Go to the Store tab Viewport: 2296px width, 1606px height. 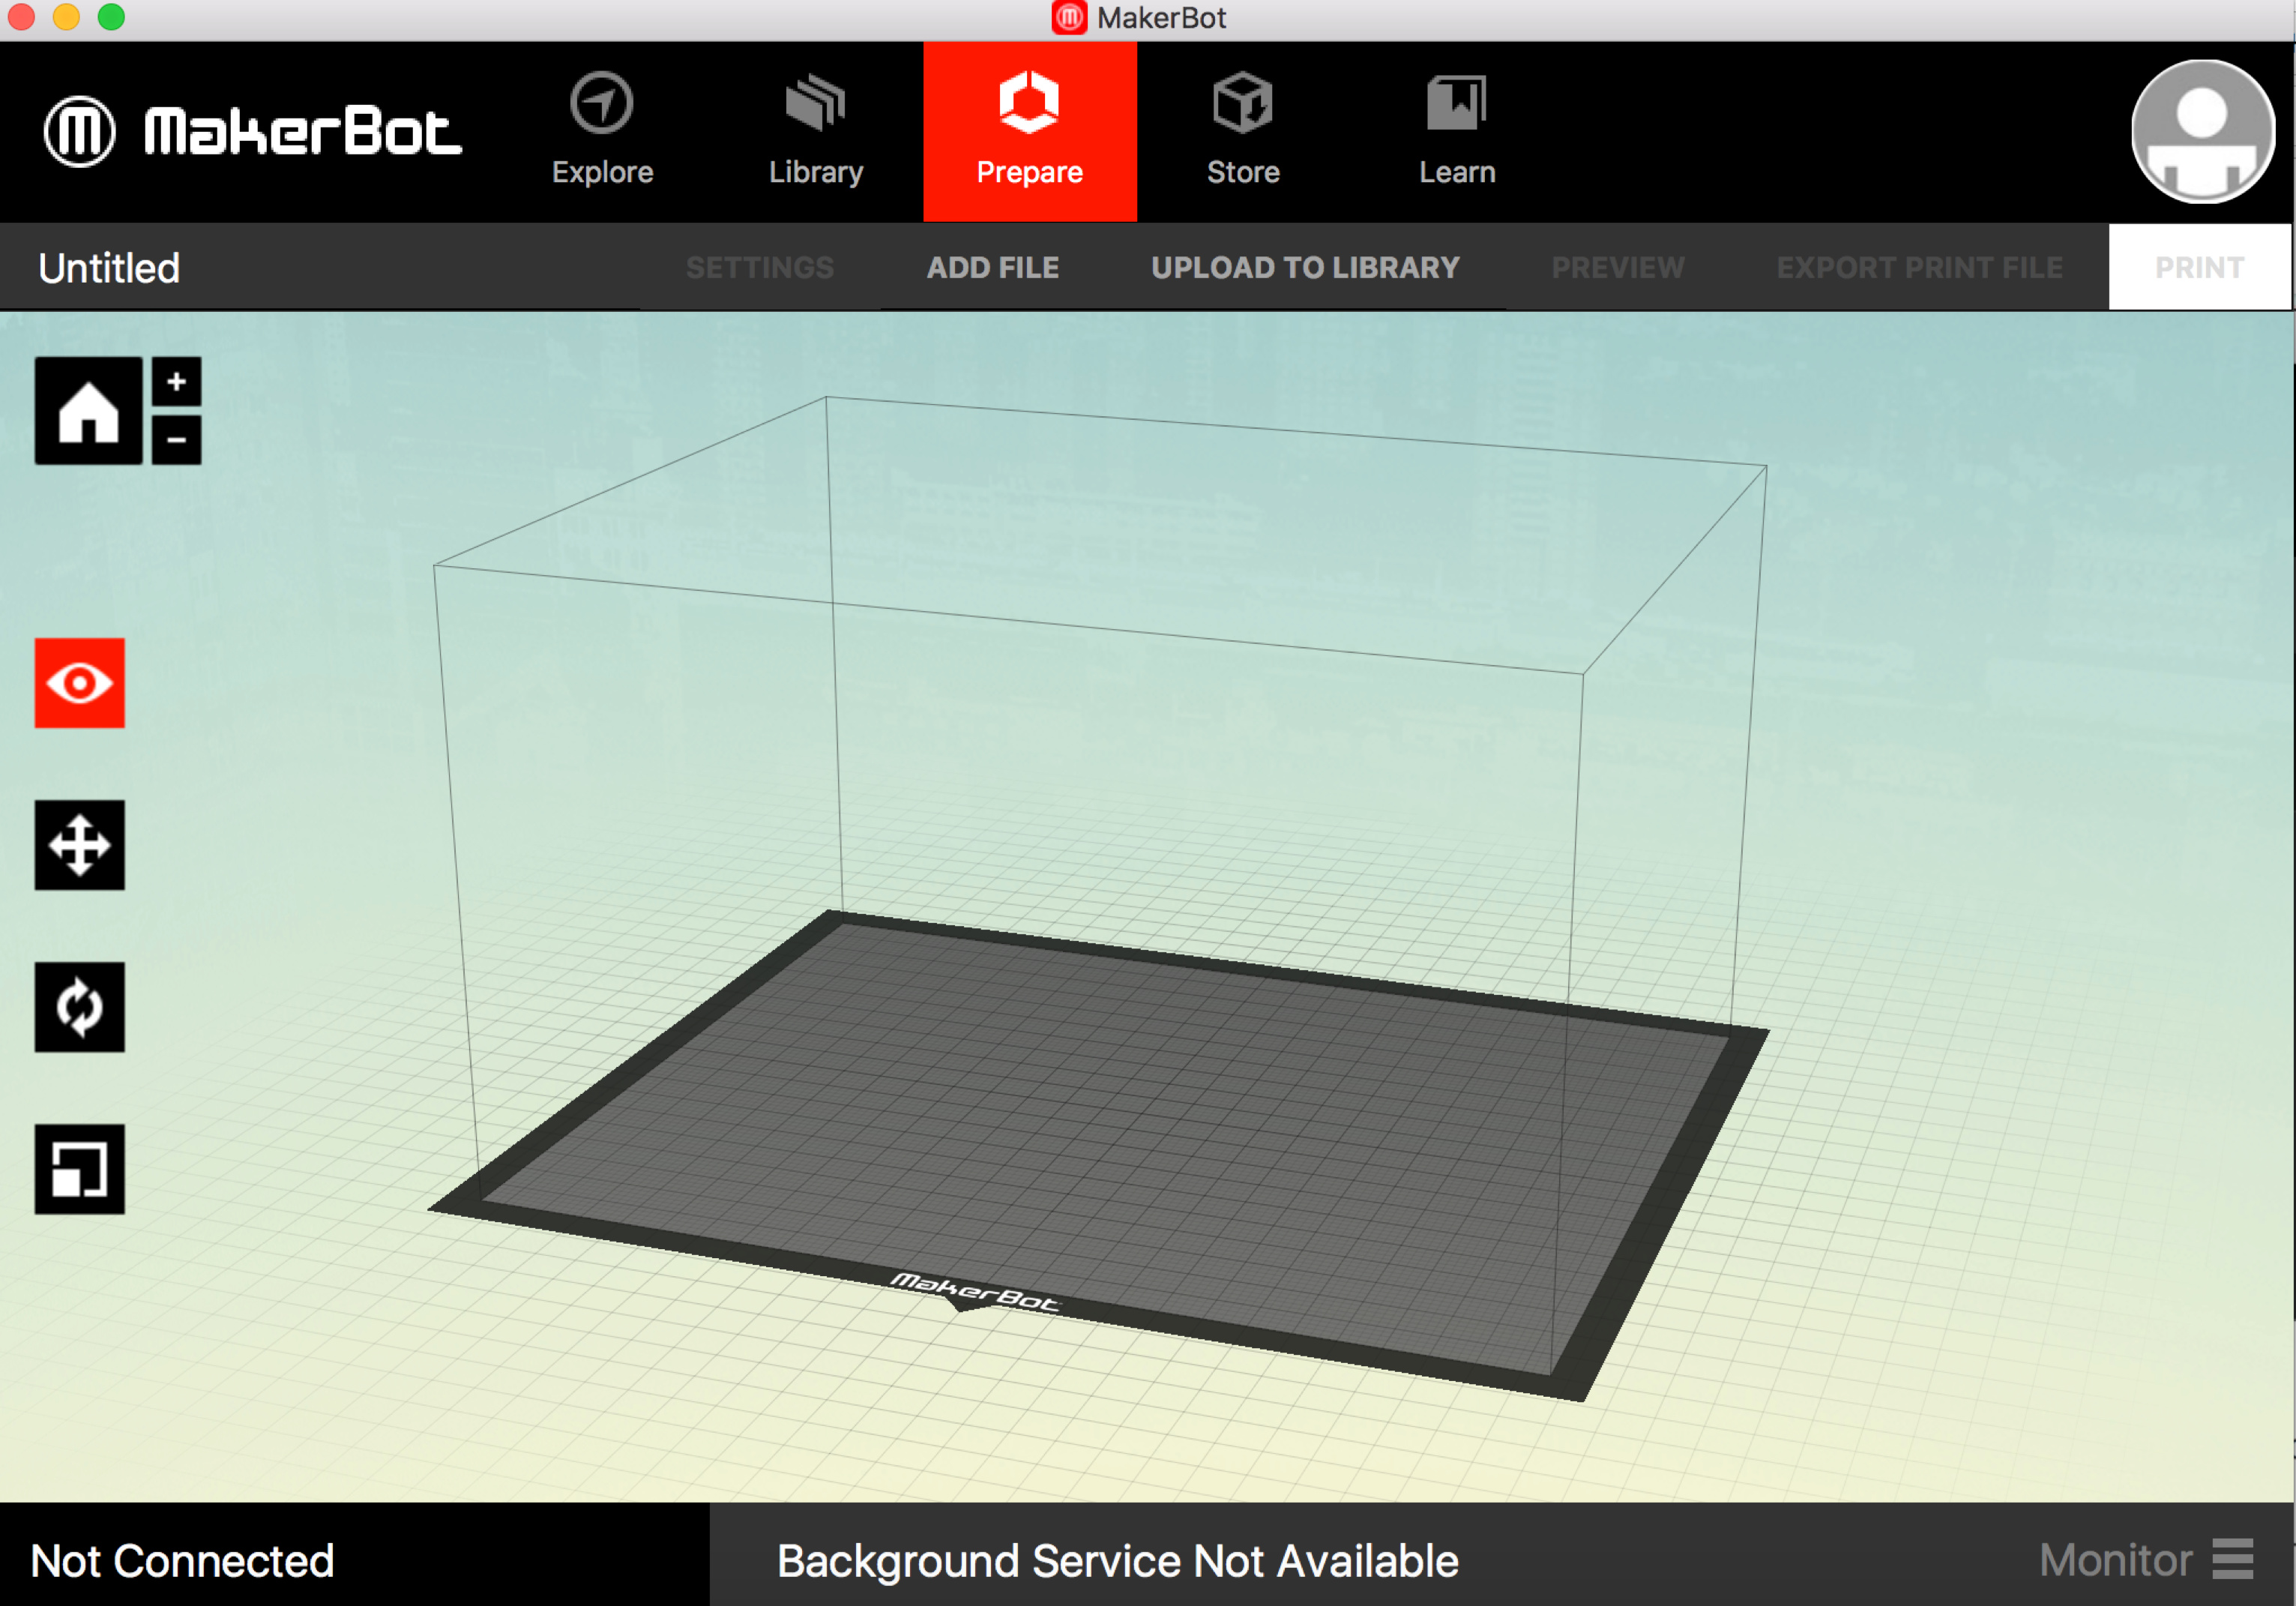pyautogui.click(x=1243, y=131)
